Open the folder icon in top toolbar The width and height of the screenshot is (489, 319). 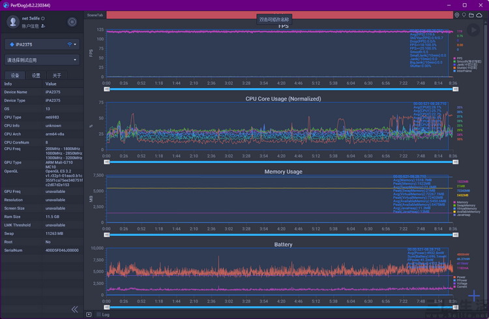[471, 15]
